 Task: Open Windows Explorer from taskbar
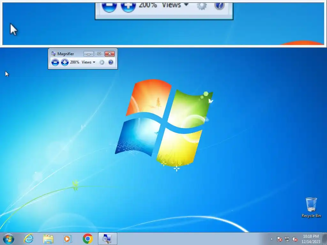(x=48, y=239)
